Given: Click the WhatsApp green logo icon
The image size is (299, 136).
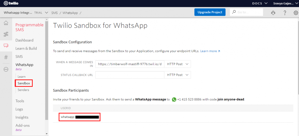Looking at the screenshot, I should click(174, 100).
